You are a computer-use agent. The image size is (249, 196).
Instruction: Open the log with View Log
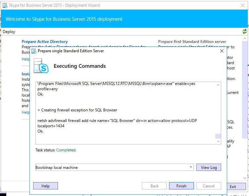click(209, 167)
